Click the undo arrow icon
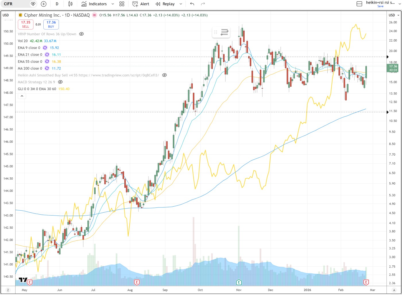 pos(192,4)
